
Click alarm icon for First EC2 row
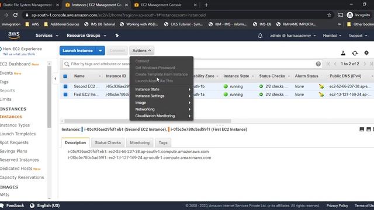(321, 94)
